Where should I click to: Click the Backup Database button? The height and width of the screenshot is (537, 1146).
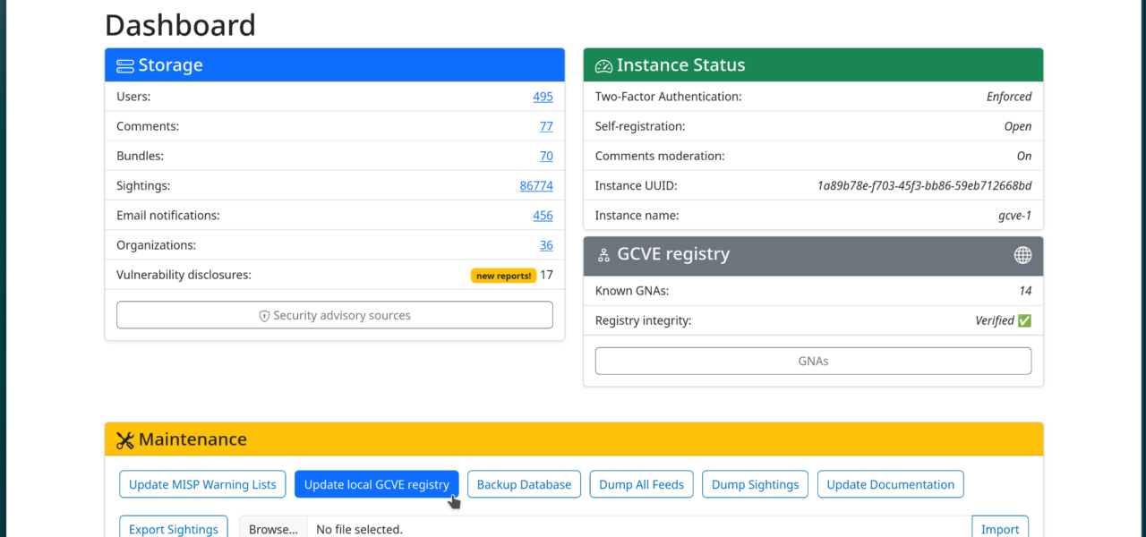[524, 484]
